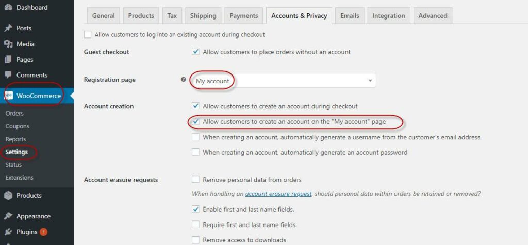Enable automatic username generation from email
528x245 pixels.
(195, 137)
